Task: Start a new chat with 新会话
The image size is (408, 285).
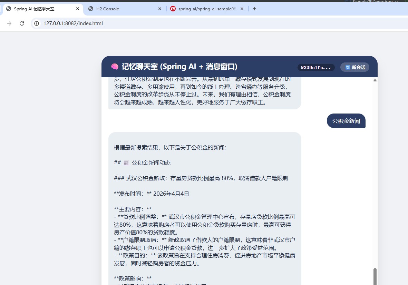Action: [355, 67]
